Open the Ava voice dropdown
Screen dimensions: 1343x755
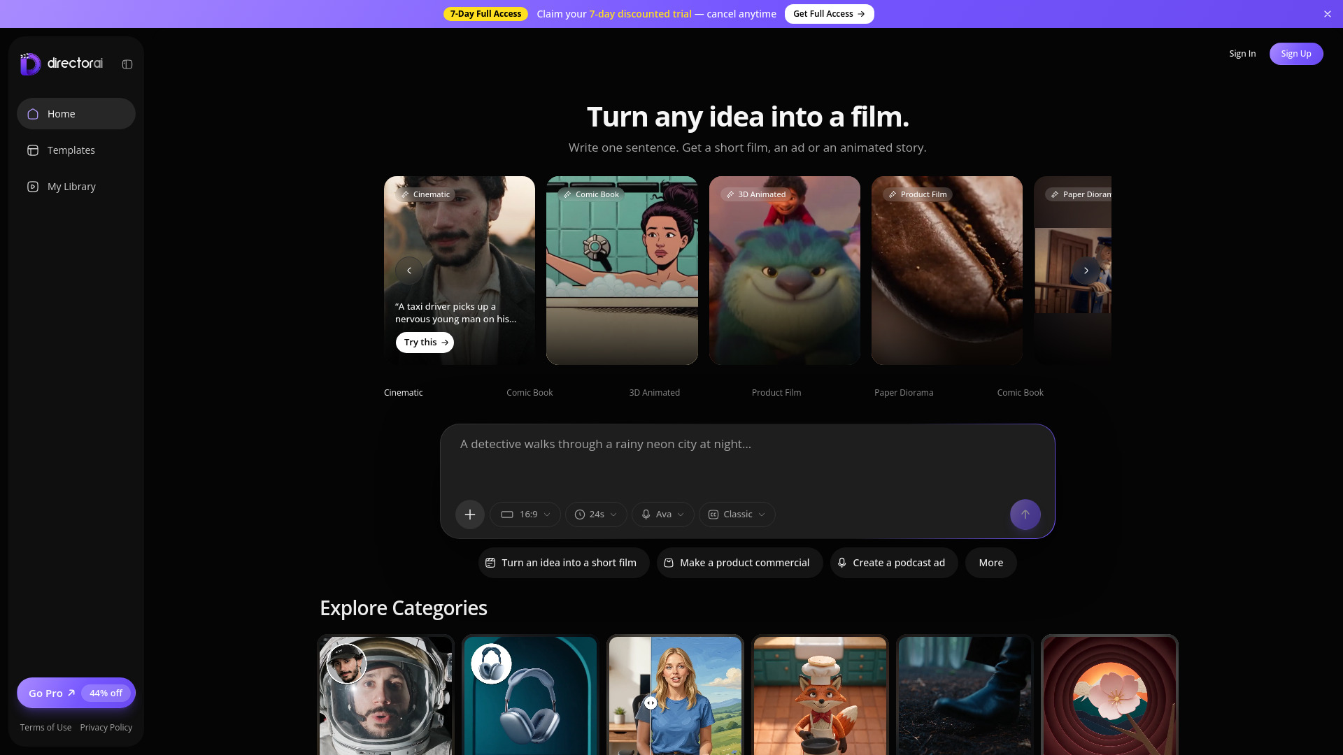point(663,515)
